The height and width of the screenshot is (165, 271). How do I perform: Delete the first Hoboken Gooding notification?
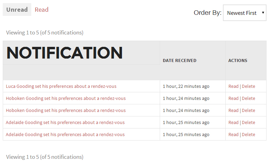248,98
